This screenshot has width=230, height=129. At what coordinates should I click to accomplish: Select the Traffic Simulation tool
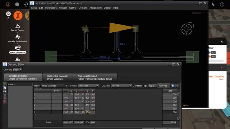point(18,49)
